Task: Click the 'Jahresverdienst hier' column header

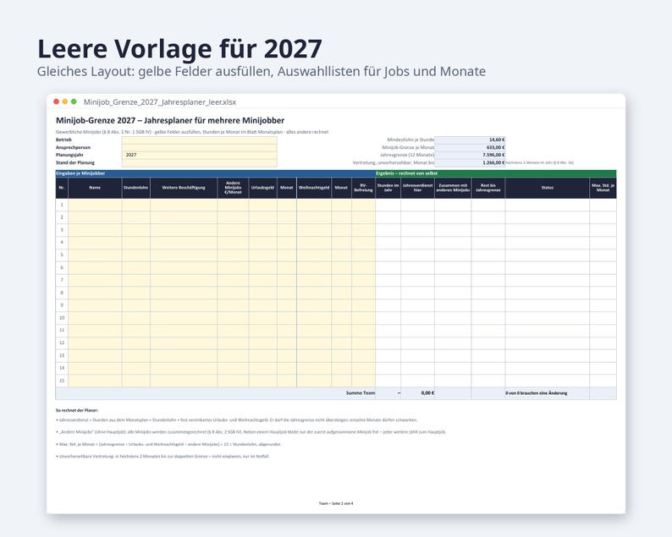Action: (417, 188)
